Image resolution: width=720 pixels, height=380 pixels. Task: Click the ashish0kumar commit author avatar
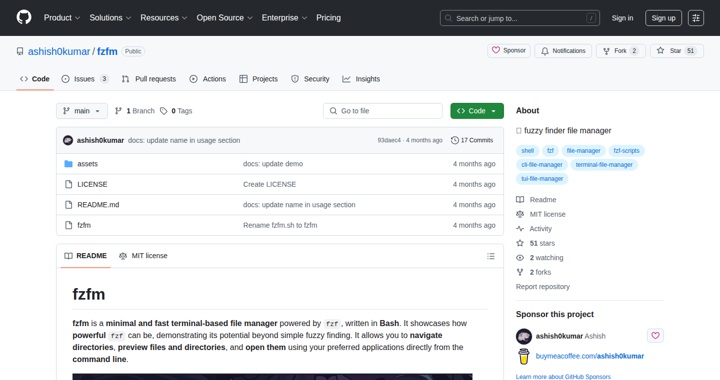(68, 140)
